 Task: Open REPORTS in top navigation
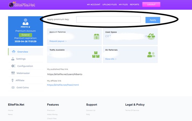point(134,4)
